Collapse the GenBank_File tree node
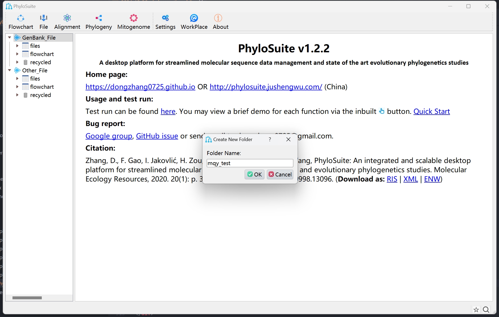 coord(10,38)
